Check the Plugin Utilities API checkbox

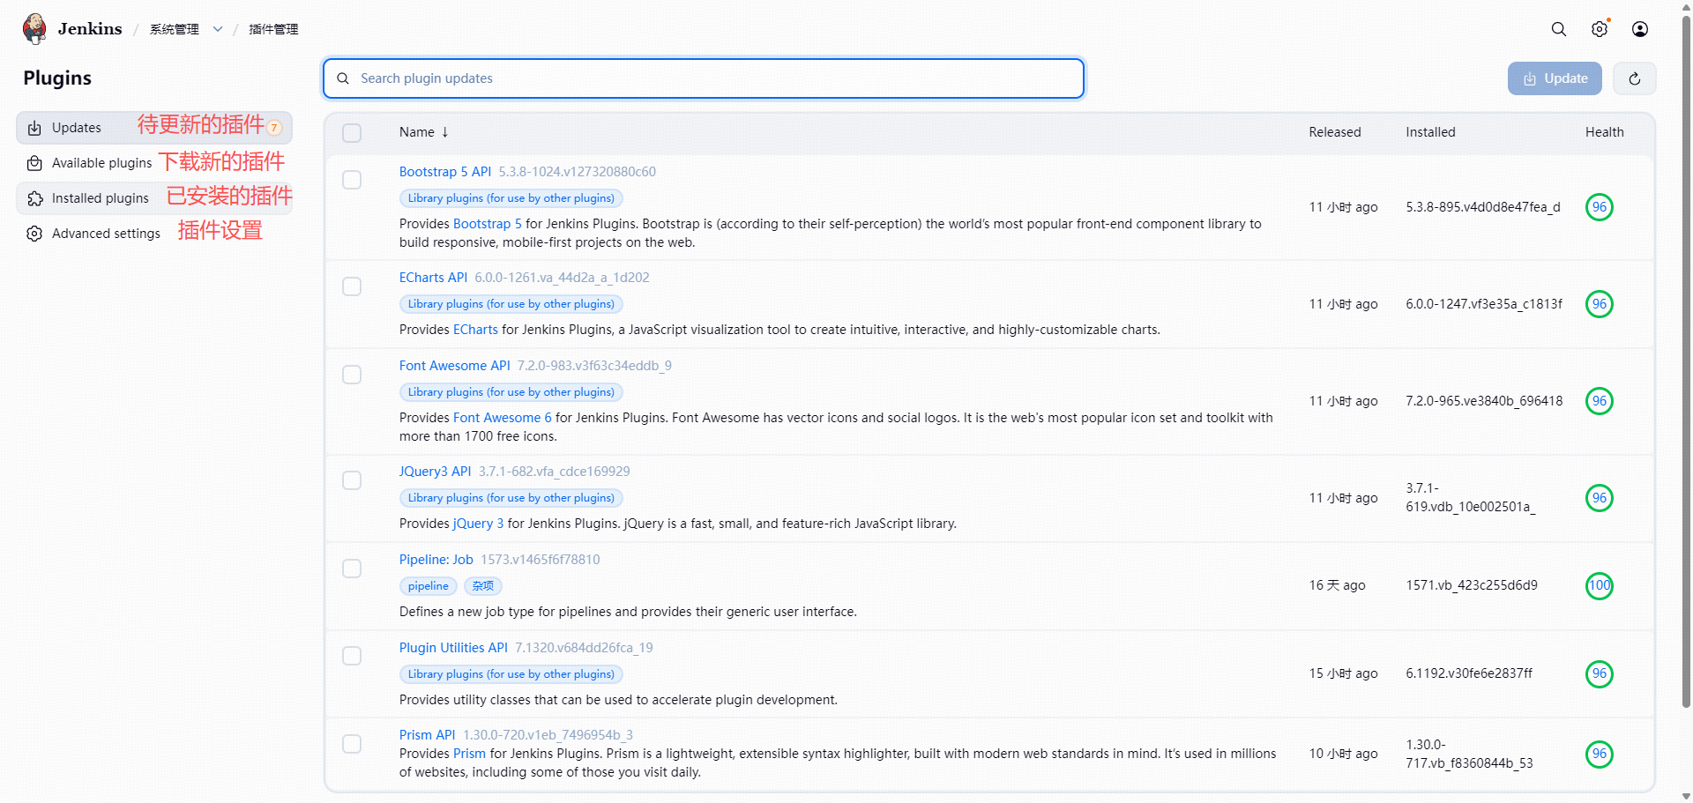352,656
